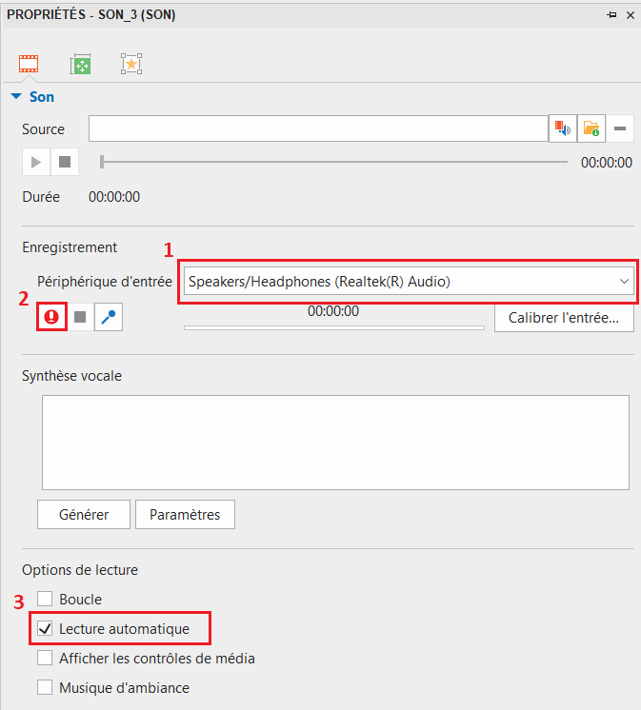Choose sound from project resources icon

click(563, 128)
